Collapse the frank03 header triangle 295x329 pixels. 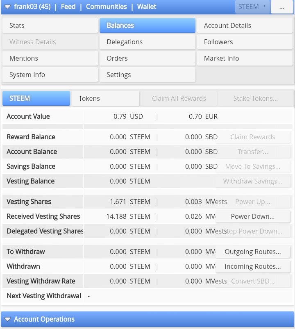pos(7,7)
